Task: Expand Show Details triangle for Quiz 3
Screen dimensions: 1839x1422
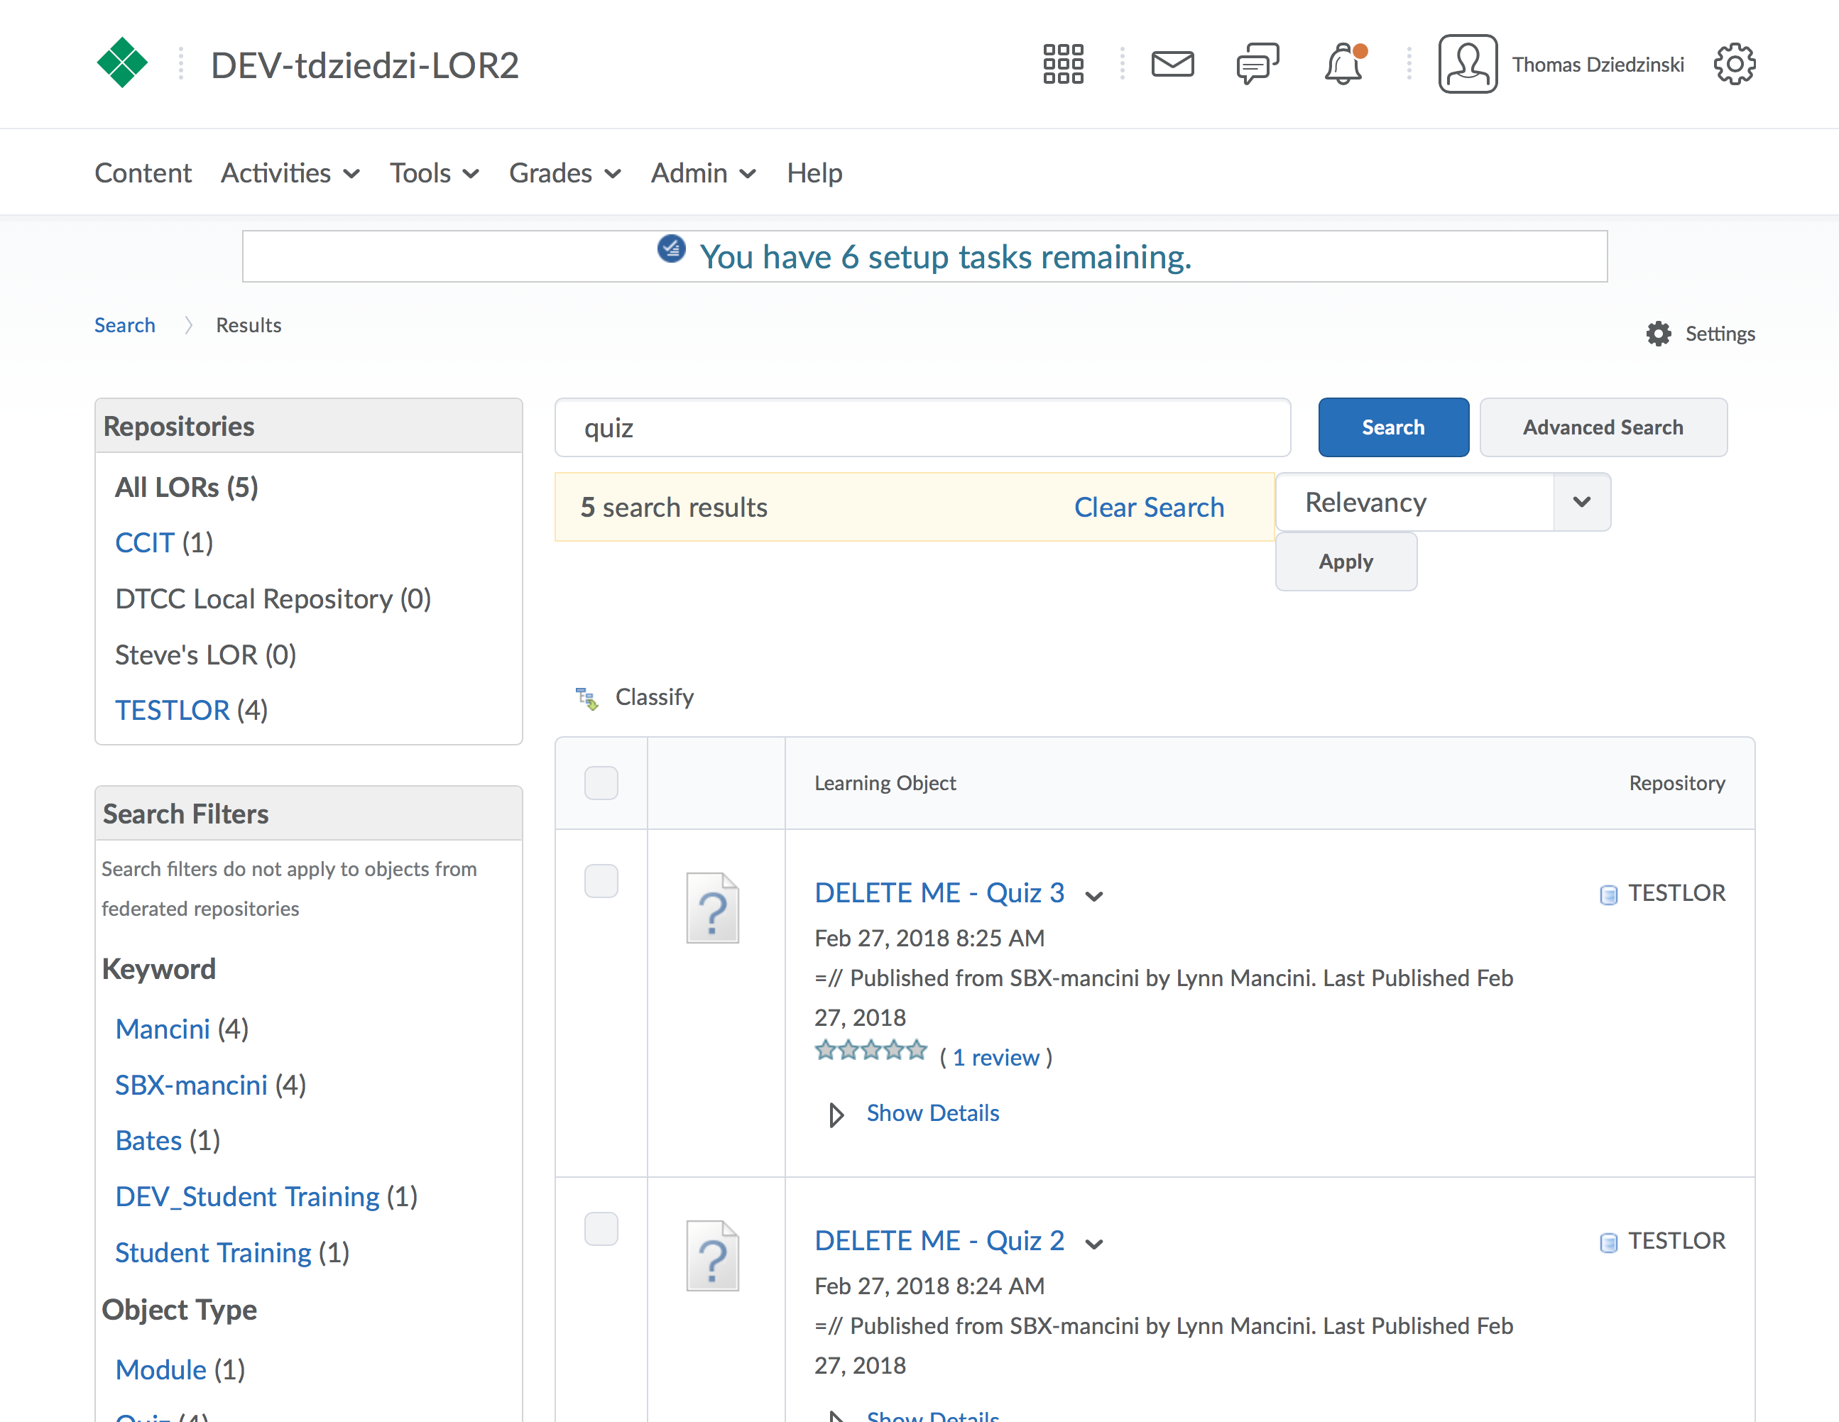Action: (x=836, y=1115)
